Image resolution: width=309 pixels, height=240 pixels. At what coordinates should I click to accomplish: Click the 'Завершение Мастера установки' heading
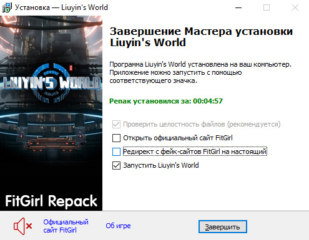click(201, 32)
